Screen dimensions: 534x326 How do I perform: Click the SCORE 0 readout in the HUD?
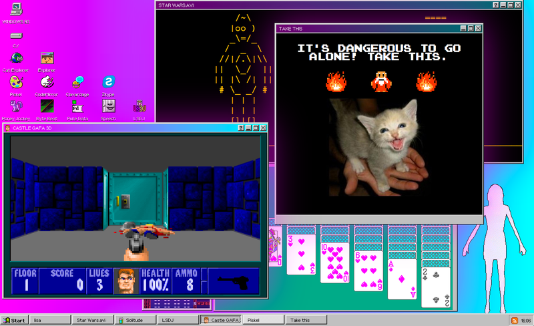pos(62,281)
